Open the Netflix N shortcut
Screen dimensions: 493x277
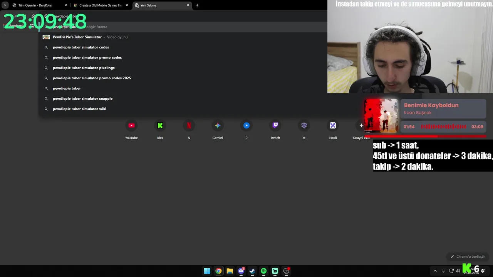[x=189, y=130]
